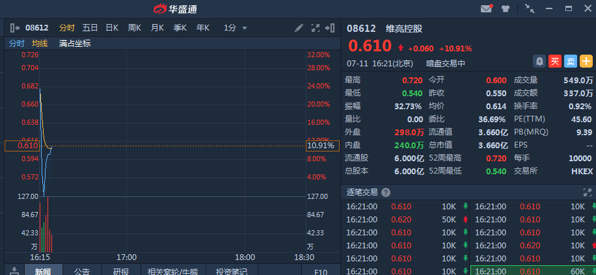Open the 公告 announcements tab
The width and height of the screenshot is (596, 275).
(82, 270)
